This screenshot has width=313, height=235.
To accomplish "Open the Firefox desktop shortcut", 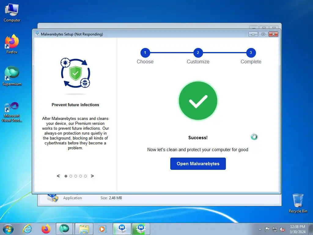I will [x=12, y=44].
